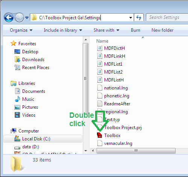
Task: Click the Favorites star icon
Action: (x=13, y=43)
